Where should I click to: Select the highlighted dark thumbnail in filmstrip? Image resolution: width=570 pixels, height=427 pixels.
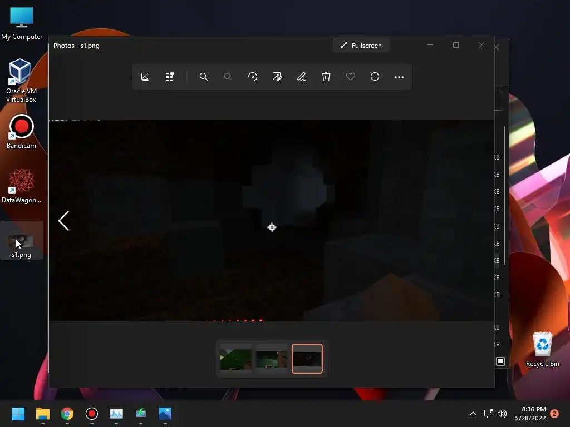pos(307,359)
